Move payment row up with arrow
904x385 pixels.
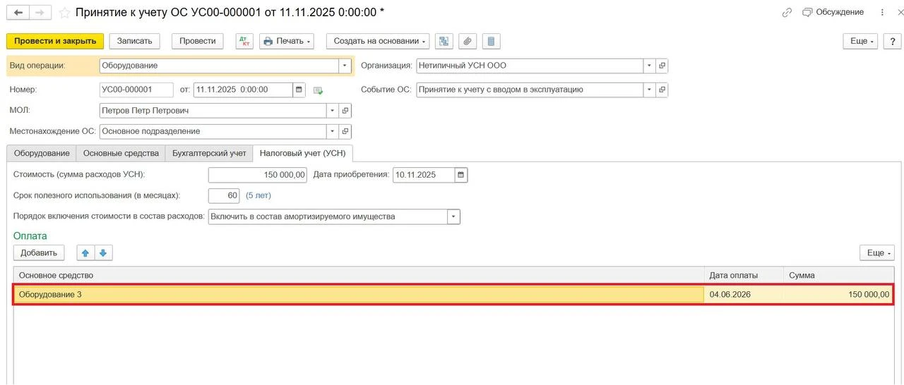(x=85, y=252)
